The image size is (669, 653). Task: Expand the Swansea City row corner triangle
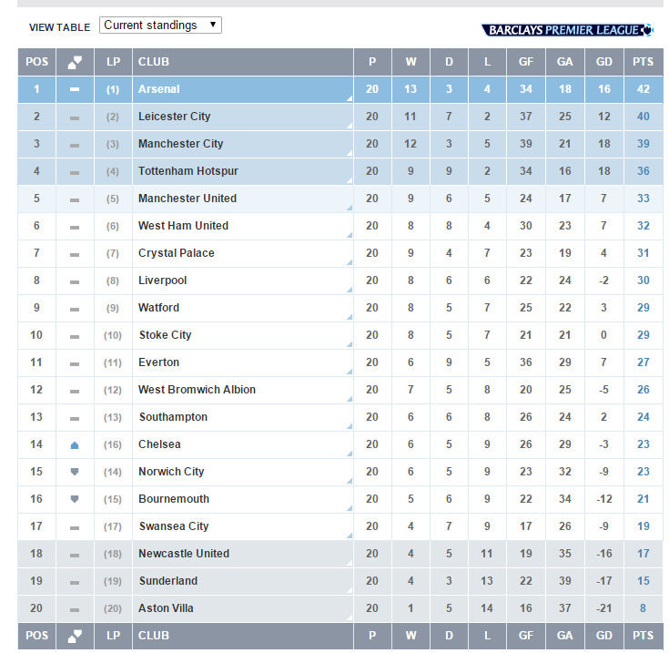pos(349,536)
